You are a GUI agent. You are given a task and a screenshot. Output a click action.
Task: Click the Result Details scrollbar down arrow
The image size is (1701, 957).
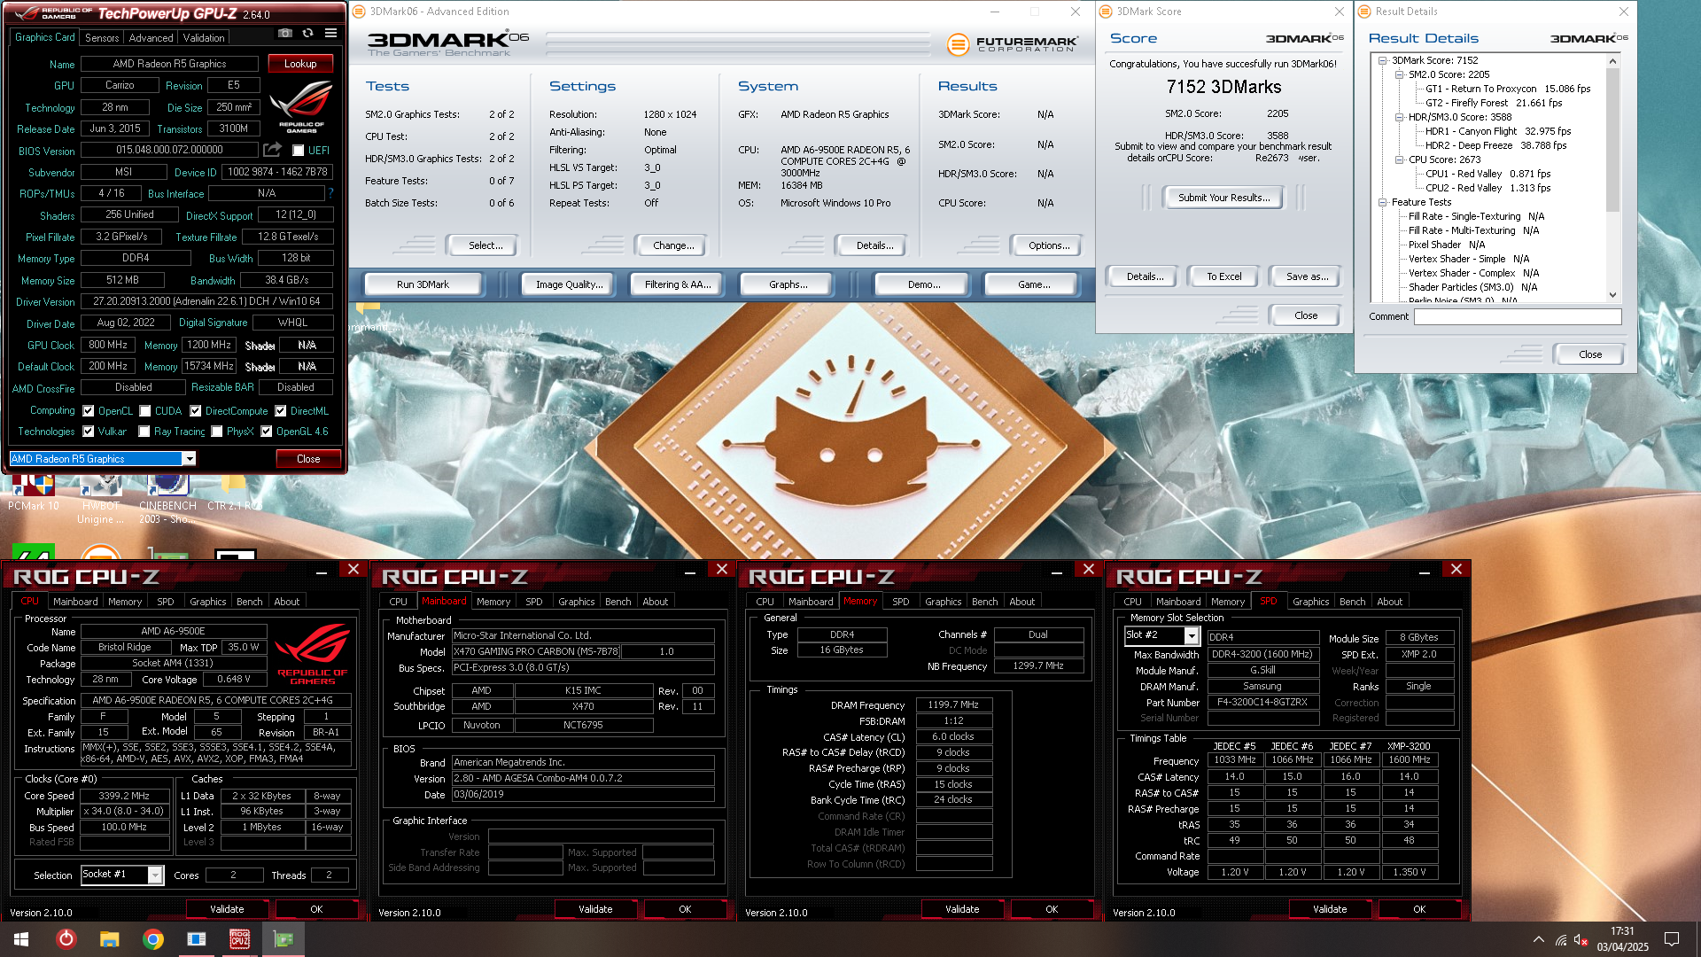(1612, 295)
